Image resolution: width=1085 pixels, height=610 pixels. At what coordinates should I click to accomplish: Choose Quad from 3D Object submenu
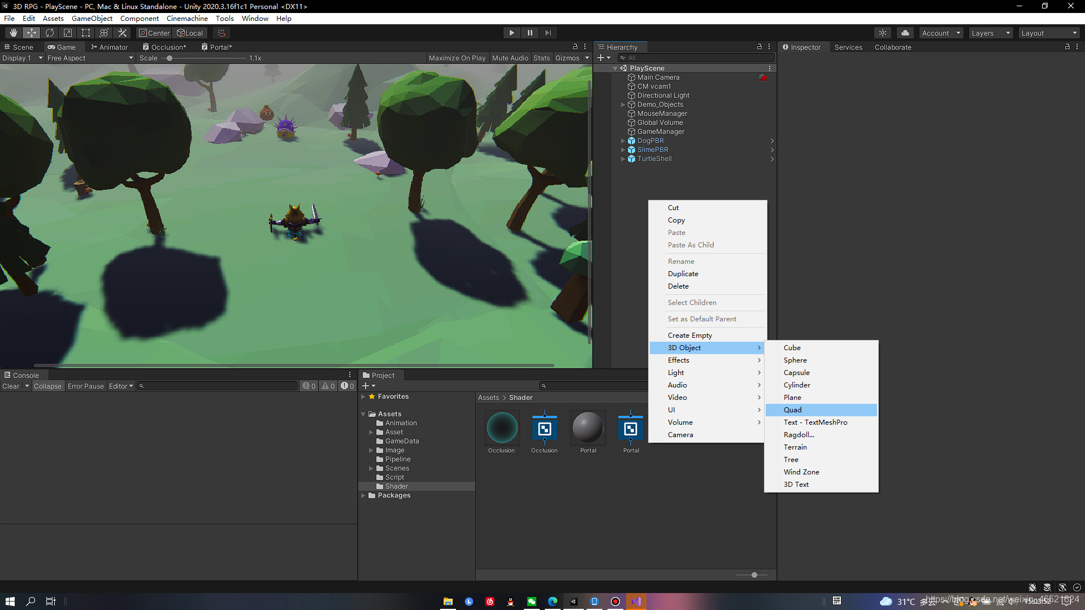[792, 410]
